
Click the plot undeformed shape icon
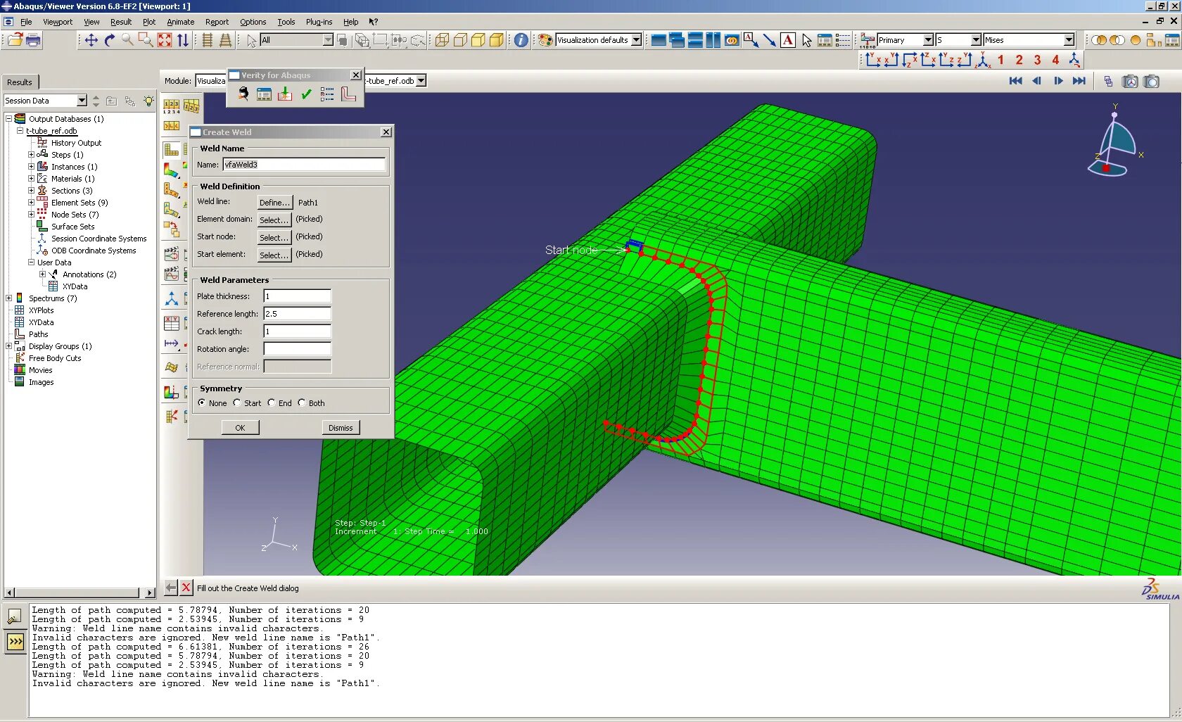pyautogui.click(x=172, y=149)
